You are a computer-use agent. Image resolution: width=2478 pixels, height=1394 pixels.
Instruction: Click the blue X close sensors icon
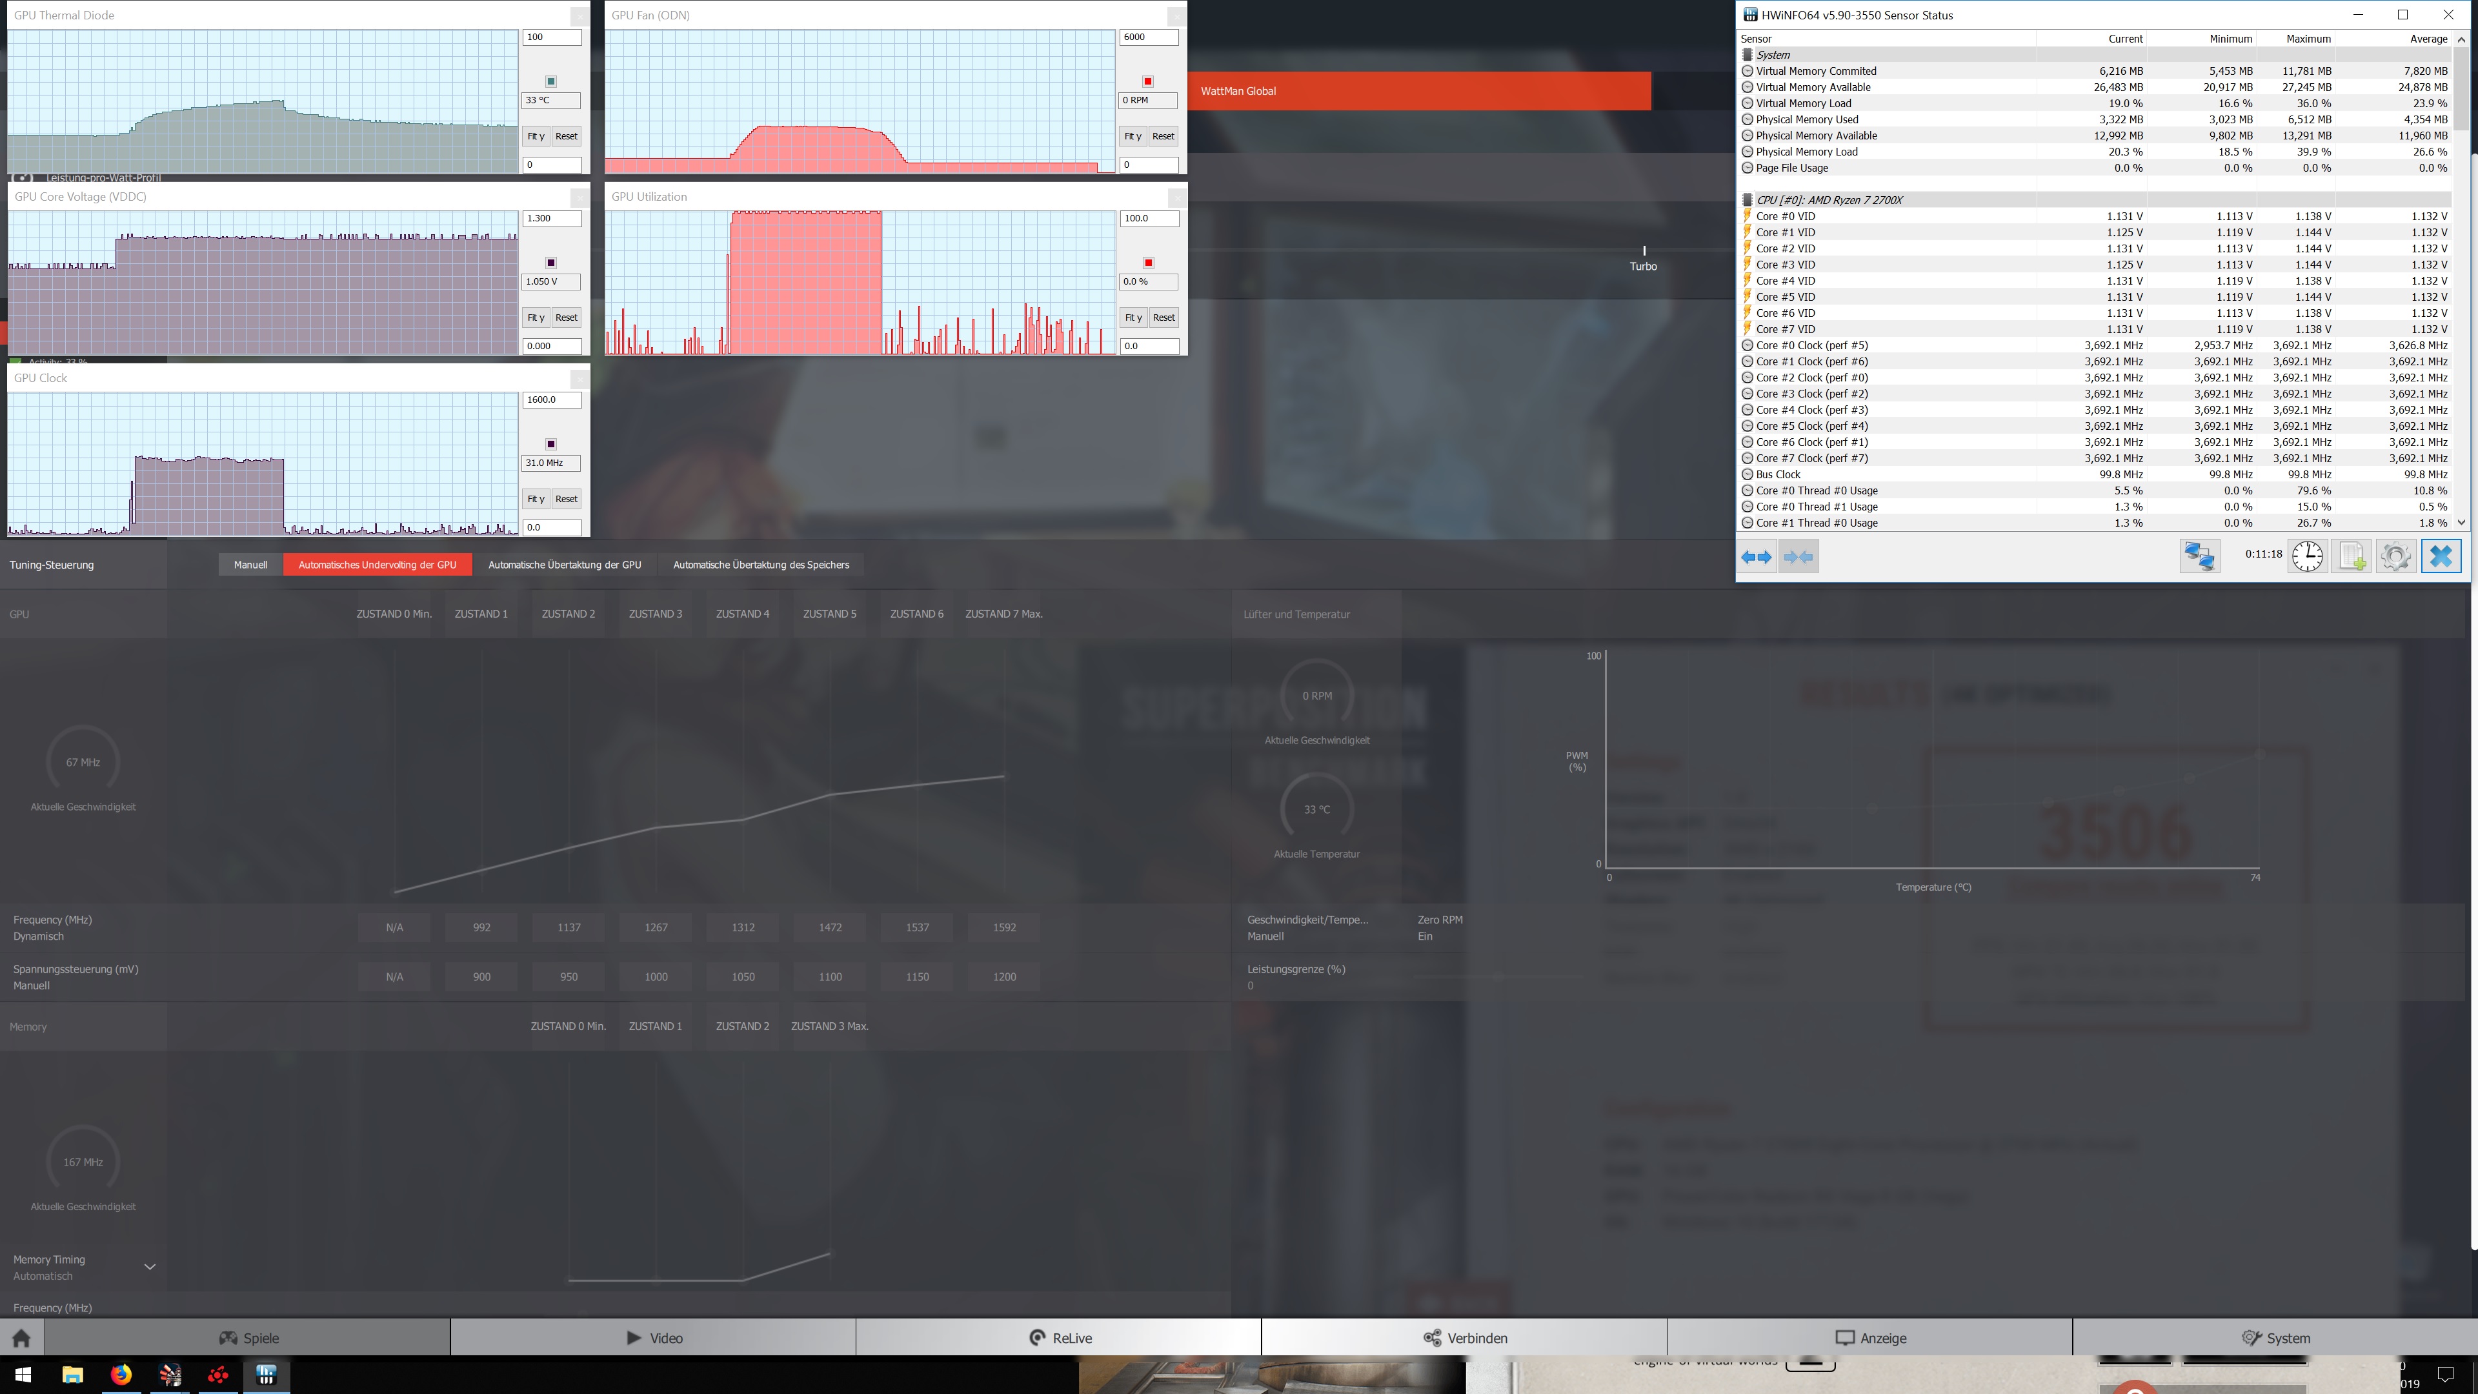(x=2441, y=556)
